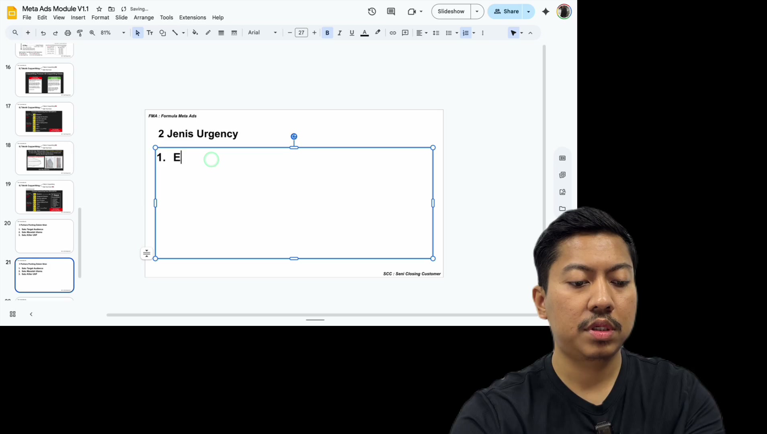
Task: Toggle the bulleted list button
Action: tap(449, 33)
